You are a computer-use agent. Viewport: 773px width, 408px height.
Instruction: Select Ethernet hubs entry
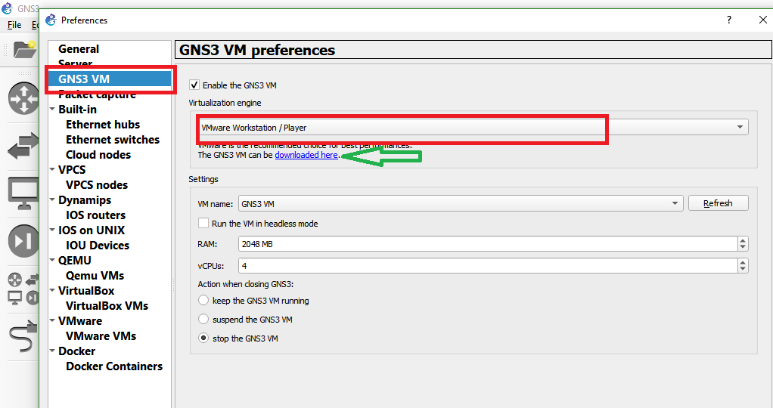(x=103, y=124)
